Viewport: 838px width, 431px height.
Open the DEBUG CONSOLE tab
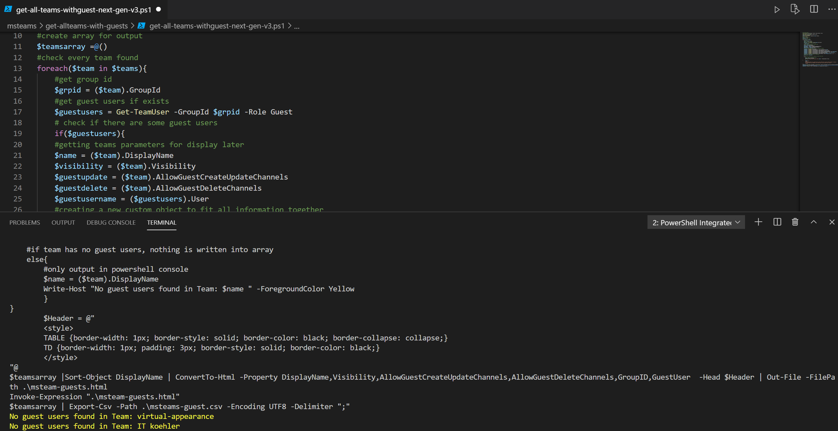(111, 222)
